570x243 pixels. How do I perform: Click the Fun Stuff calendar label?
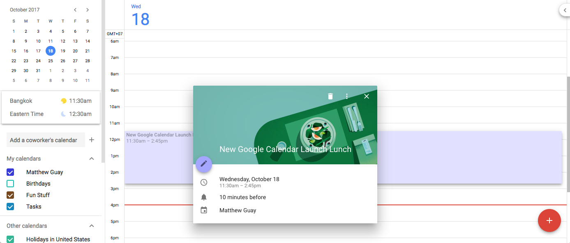pyautogui.click(x=38, y=195)
